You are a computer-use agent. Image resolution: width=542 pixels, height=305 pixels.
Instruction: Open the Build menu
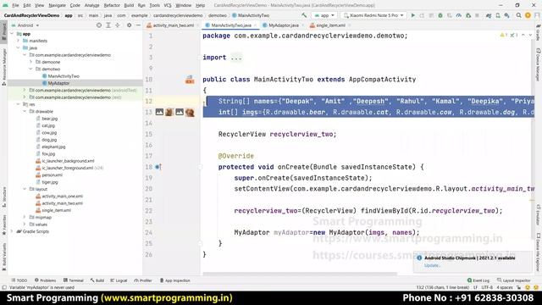click(x=129, y=5)
